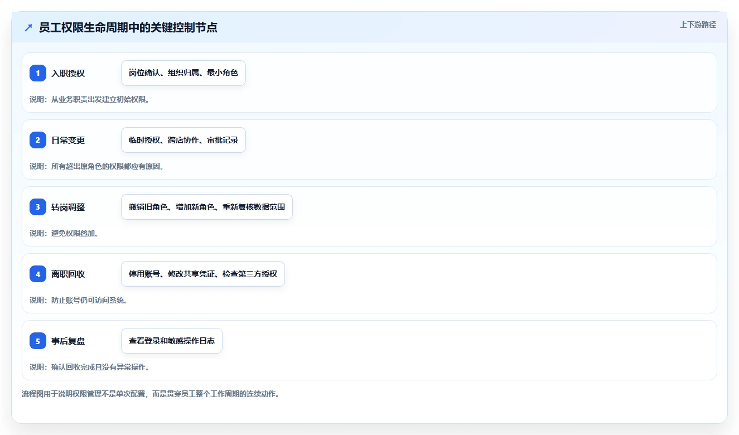Click the note 避免权限叠加
This screenshot has width=739, height=435.
click(64, 233)
